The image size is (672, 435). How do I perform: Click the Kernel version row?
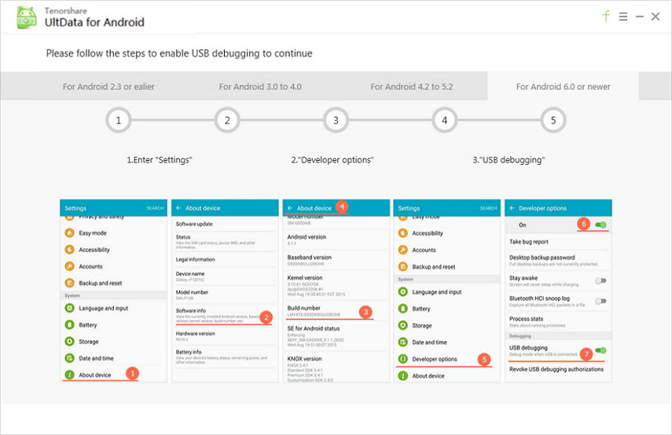click(336, 286)
